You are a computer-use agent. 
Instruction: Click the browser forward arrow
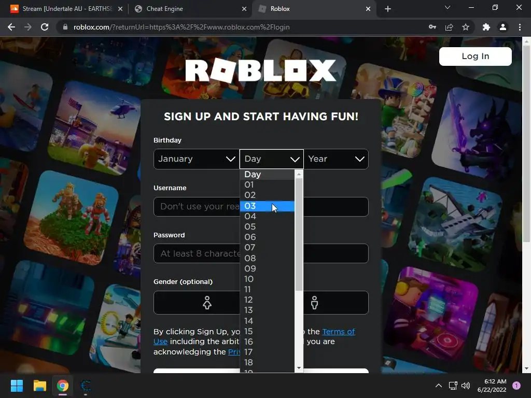28,27
